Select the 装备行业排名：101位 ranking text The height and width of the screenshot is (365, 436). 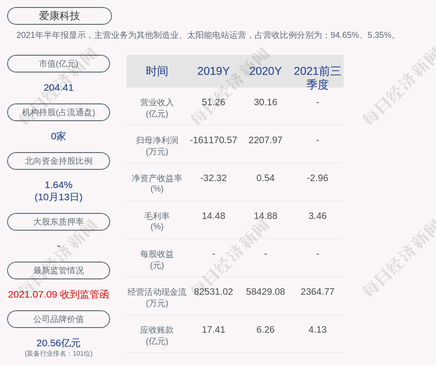pyautogui.click(x=59, y=354)
